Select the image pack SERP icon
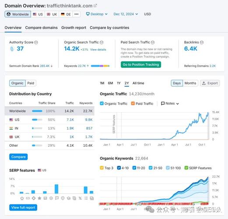The image size is (228, 219). pyautogui.click(x=45, y=198)
